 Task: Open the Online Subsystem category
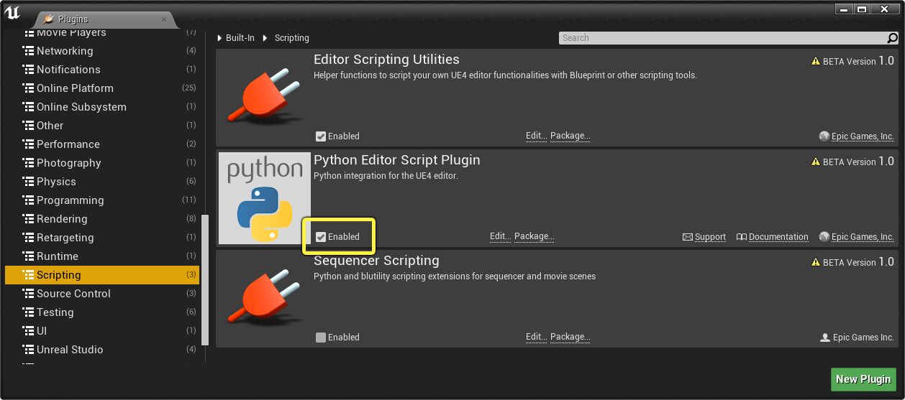101,107
